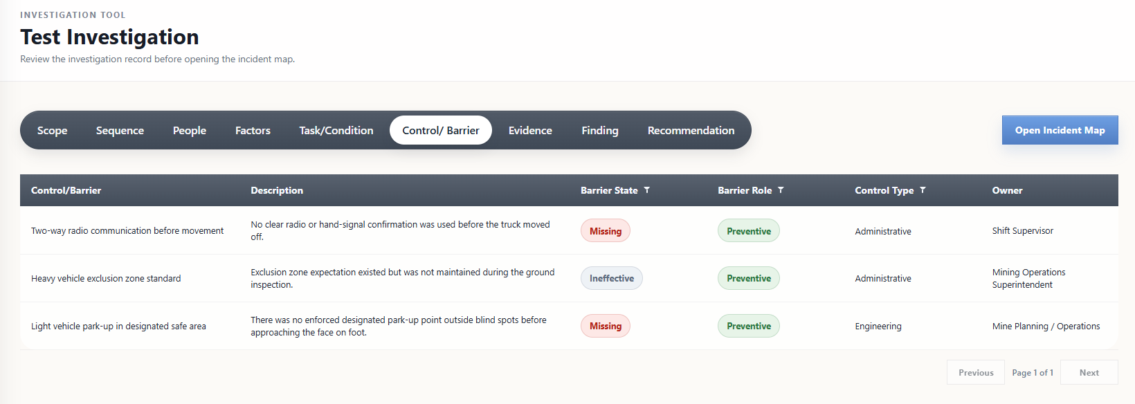This screenshot has width=1135, height=404.
Task: Select the Heavy vehicle exclusion zone standard row
Action: (x=106, y=279)
